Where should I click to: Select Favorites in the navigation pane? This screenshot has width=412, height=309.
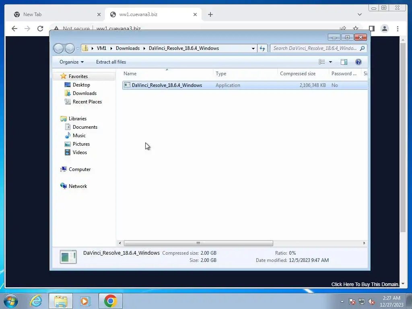tap(78, 76)
